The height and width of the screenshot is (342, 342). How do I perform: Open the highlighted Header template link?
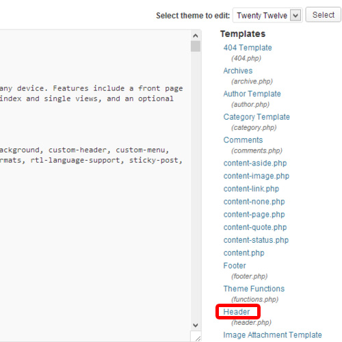click(x=237, y=312)
